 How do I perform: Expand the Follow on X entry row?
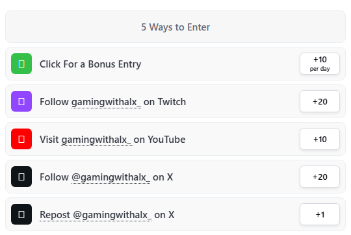coord(175,177)
